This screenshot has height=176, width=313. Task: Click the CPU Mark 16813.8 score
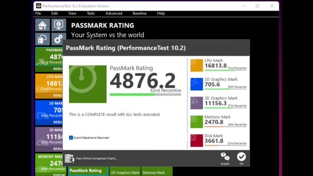tap(216, 66)
